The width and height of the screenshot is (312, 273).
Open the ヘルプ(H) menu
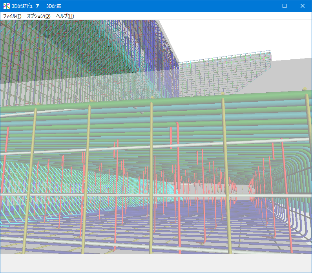[65, 16]
